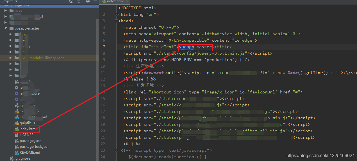Select package.json in the tree

pos(30,141)
